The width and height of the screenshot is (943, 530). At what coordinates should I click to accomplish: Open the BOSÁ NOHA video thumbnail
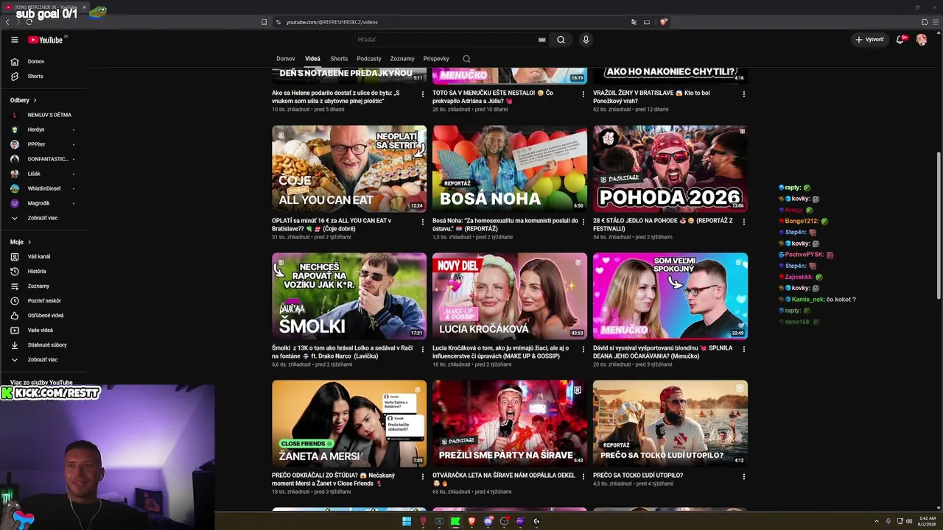click(x=510, y=169)
